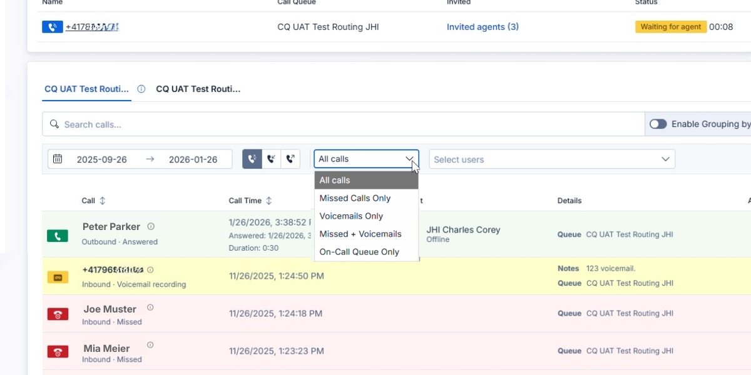751x375 pixels.
Task: Open Joe Muster call entry name
Action: pos(110,309)
